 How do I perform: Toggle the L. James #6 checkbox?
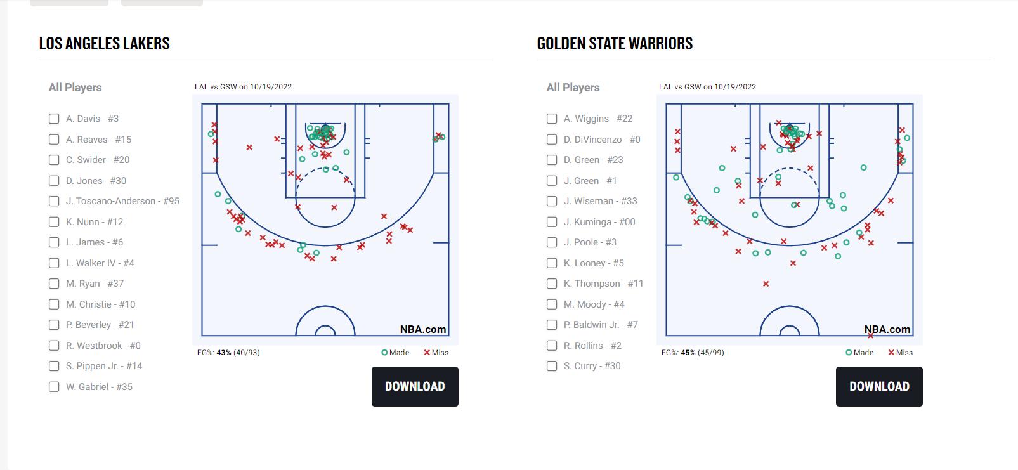click(54, 242)
